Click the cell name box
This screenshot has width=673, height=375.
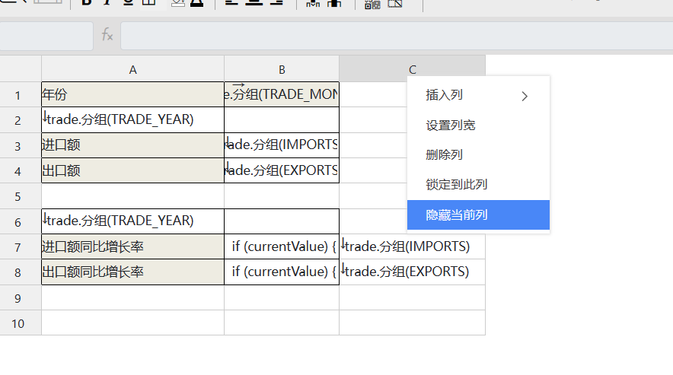tap(46, 36)
